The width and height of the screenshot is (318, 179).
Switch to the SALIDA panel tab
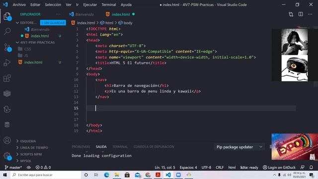pos(101,147)
